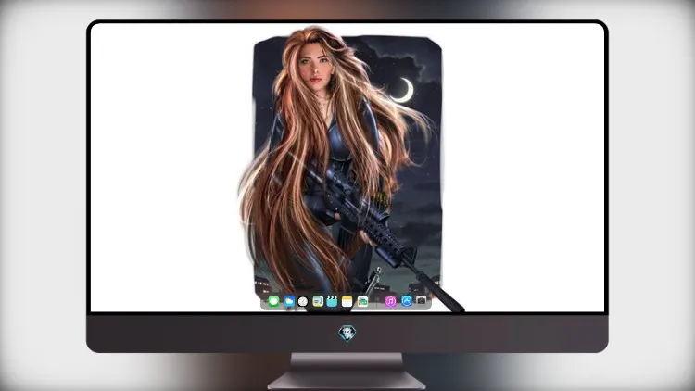Image resolution: width=695 pixels, height=391 pixels.
Task: Open the Weather app in dock
Action: (289, 302)
